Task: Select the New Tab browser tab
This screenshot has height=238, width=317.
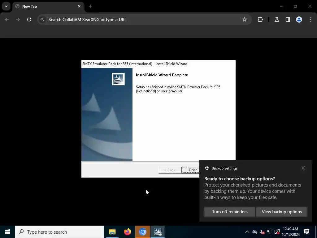Action: (49, 7)
